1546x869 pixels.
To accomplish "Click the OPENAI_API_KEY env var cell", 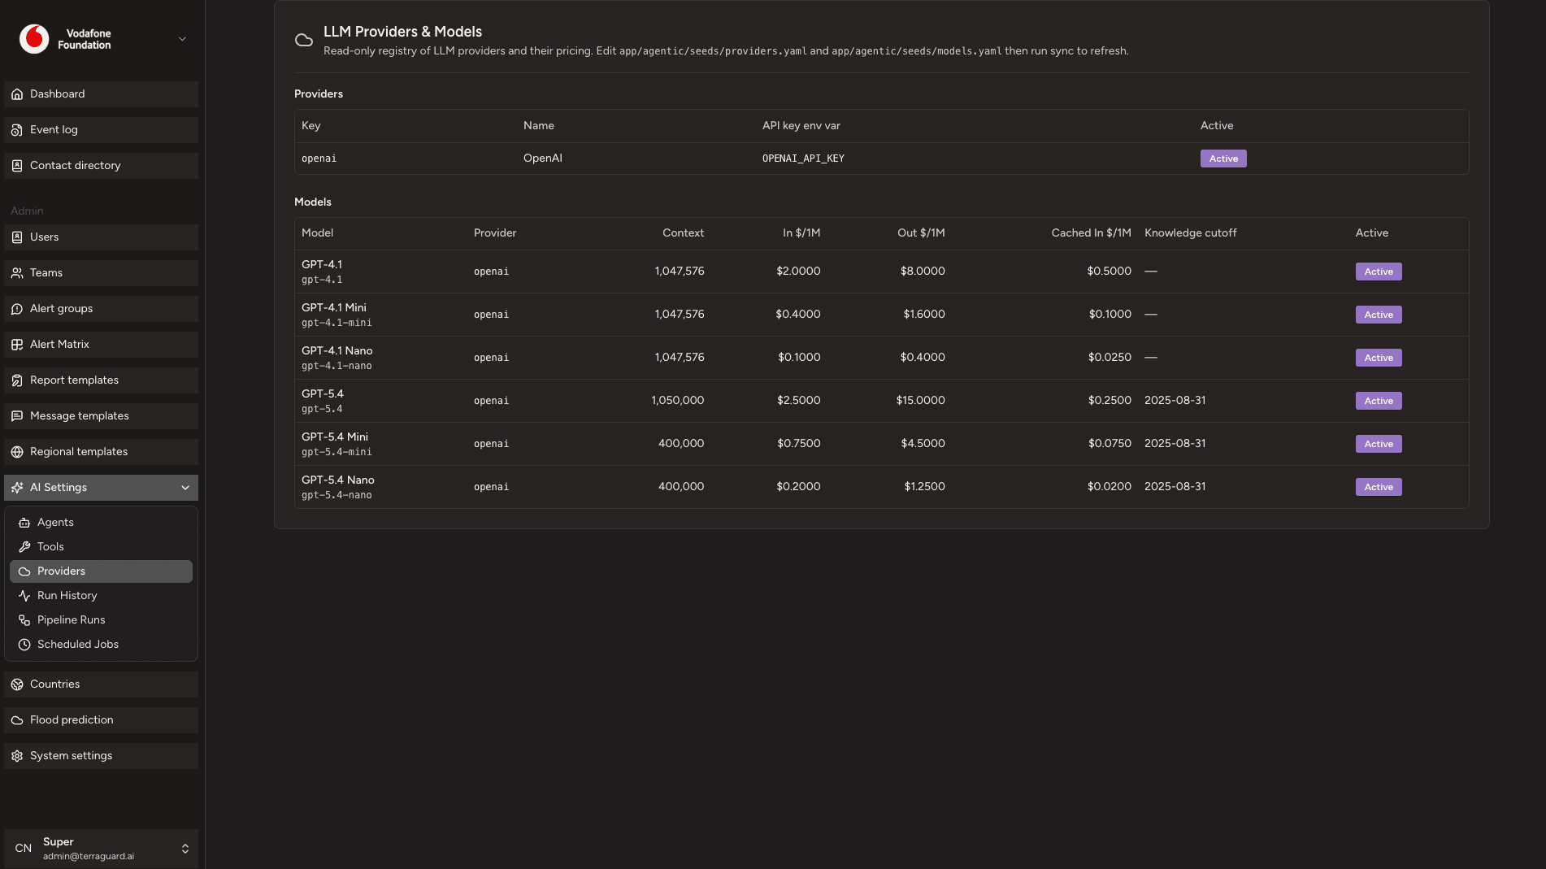I will pos(803,159).
